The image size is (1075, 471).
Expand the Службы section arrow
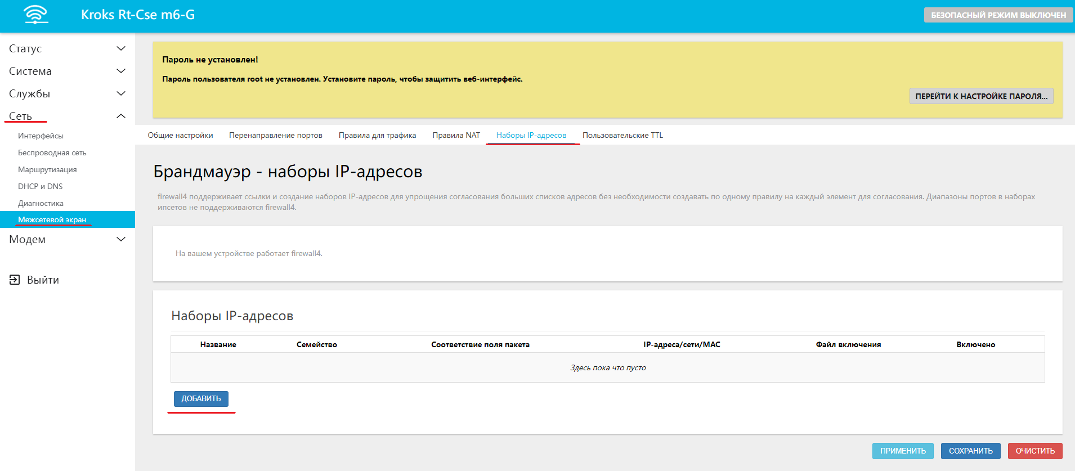click(120, 93)
